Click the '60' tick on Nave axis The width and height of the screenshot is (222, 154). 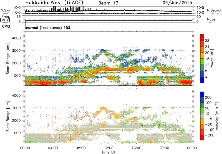coord(198,17)
